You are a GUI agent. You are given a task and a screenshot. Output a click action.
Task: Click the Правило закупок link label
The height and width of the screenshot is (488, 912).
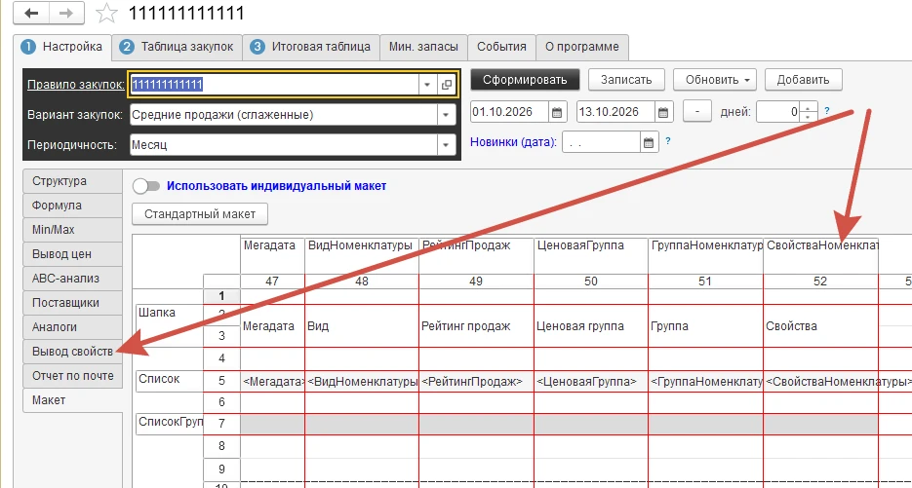pyautogui.click(x=76, y=85)
